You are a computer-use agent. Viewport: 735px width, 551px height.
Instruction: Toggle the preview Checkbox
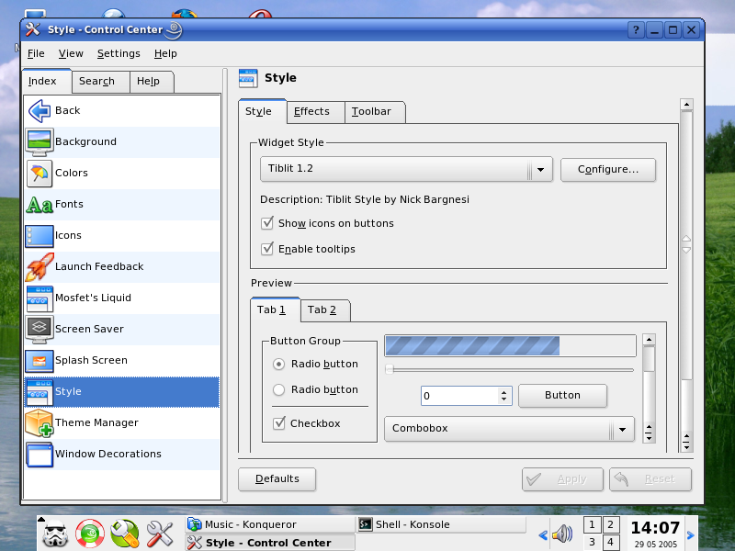pos(279,423)
